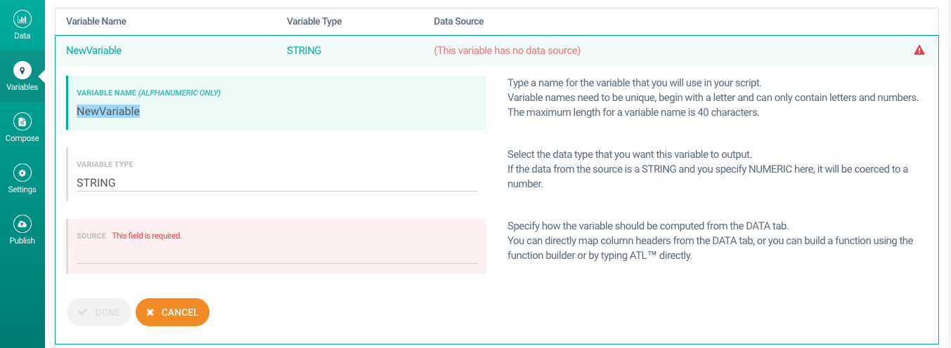
Task: Click the Publish cloud upload icon
Action: coord(22,224)
